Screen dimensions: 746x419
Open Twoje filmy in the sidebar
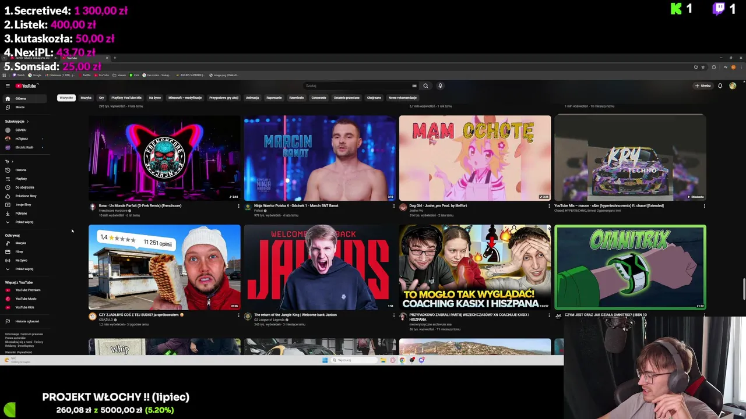(x=25, y=205)
